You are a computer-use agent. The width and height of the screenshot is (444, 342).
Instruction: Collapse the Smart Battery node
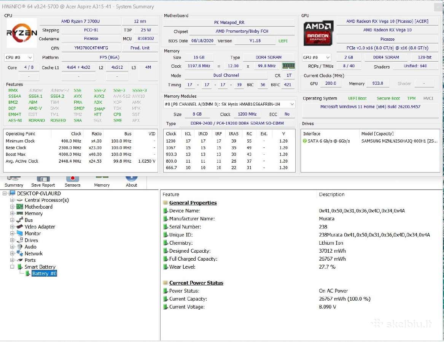(x=12, y=267)
